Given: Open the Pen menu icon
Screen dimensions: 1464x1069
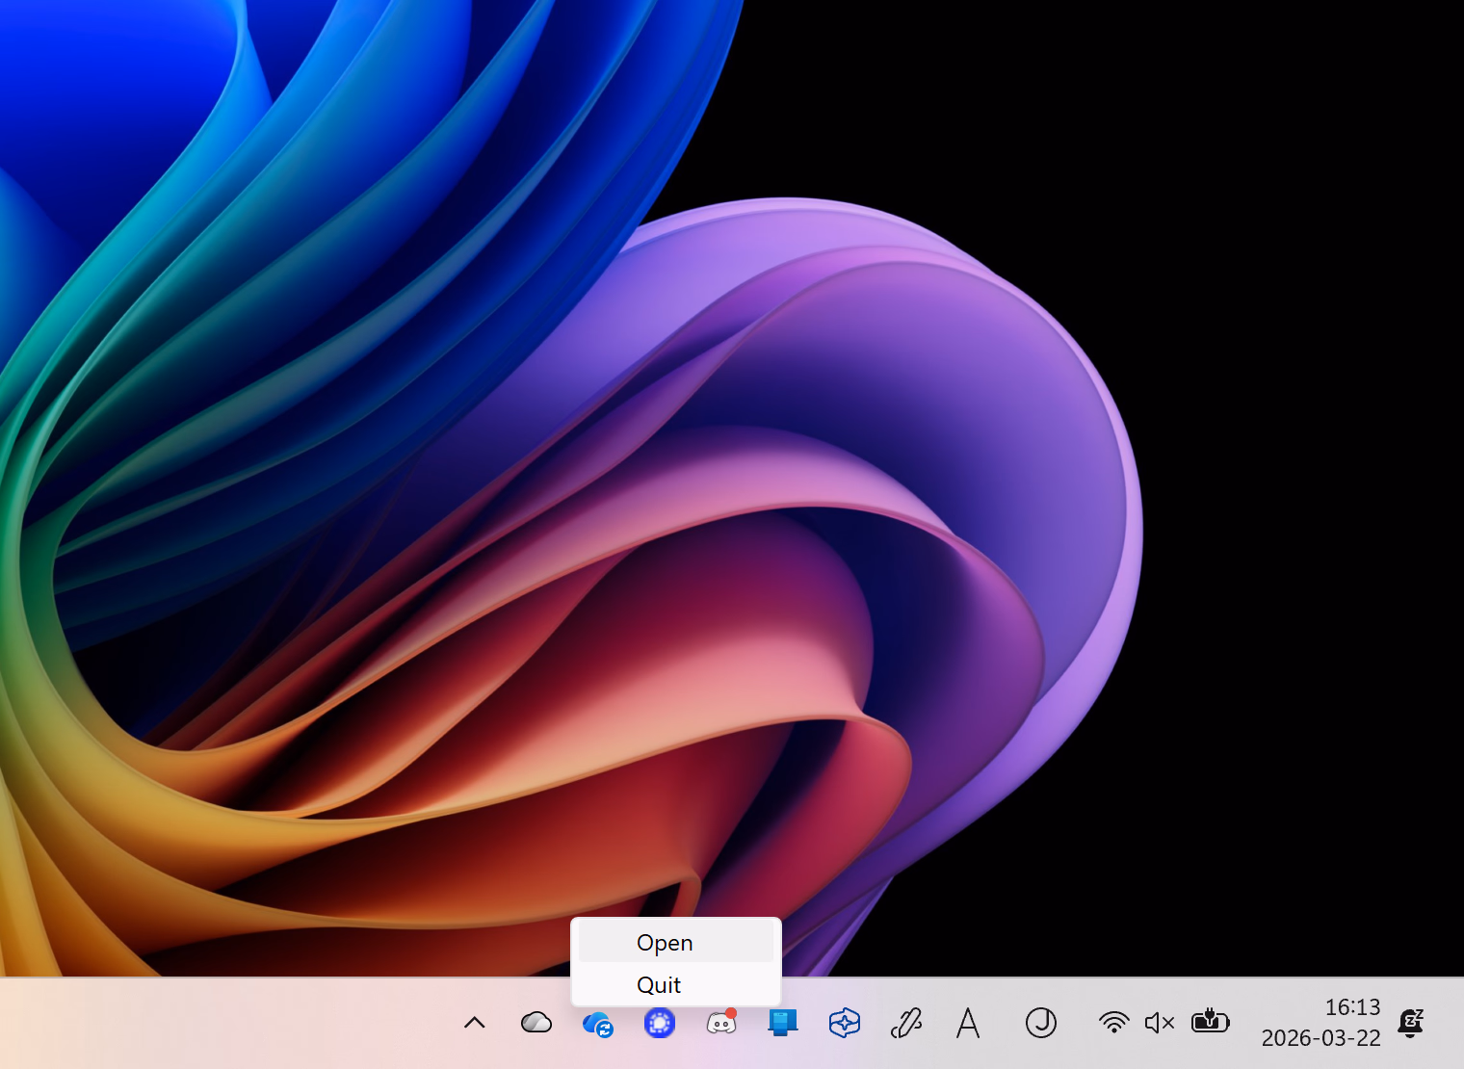Looking at the screenshot, I should 906,1023.
